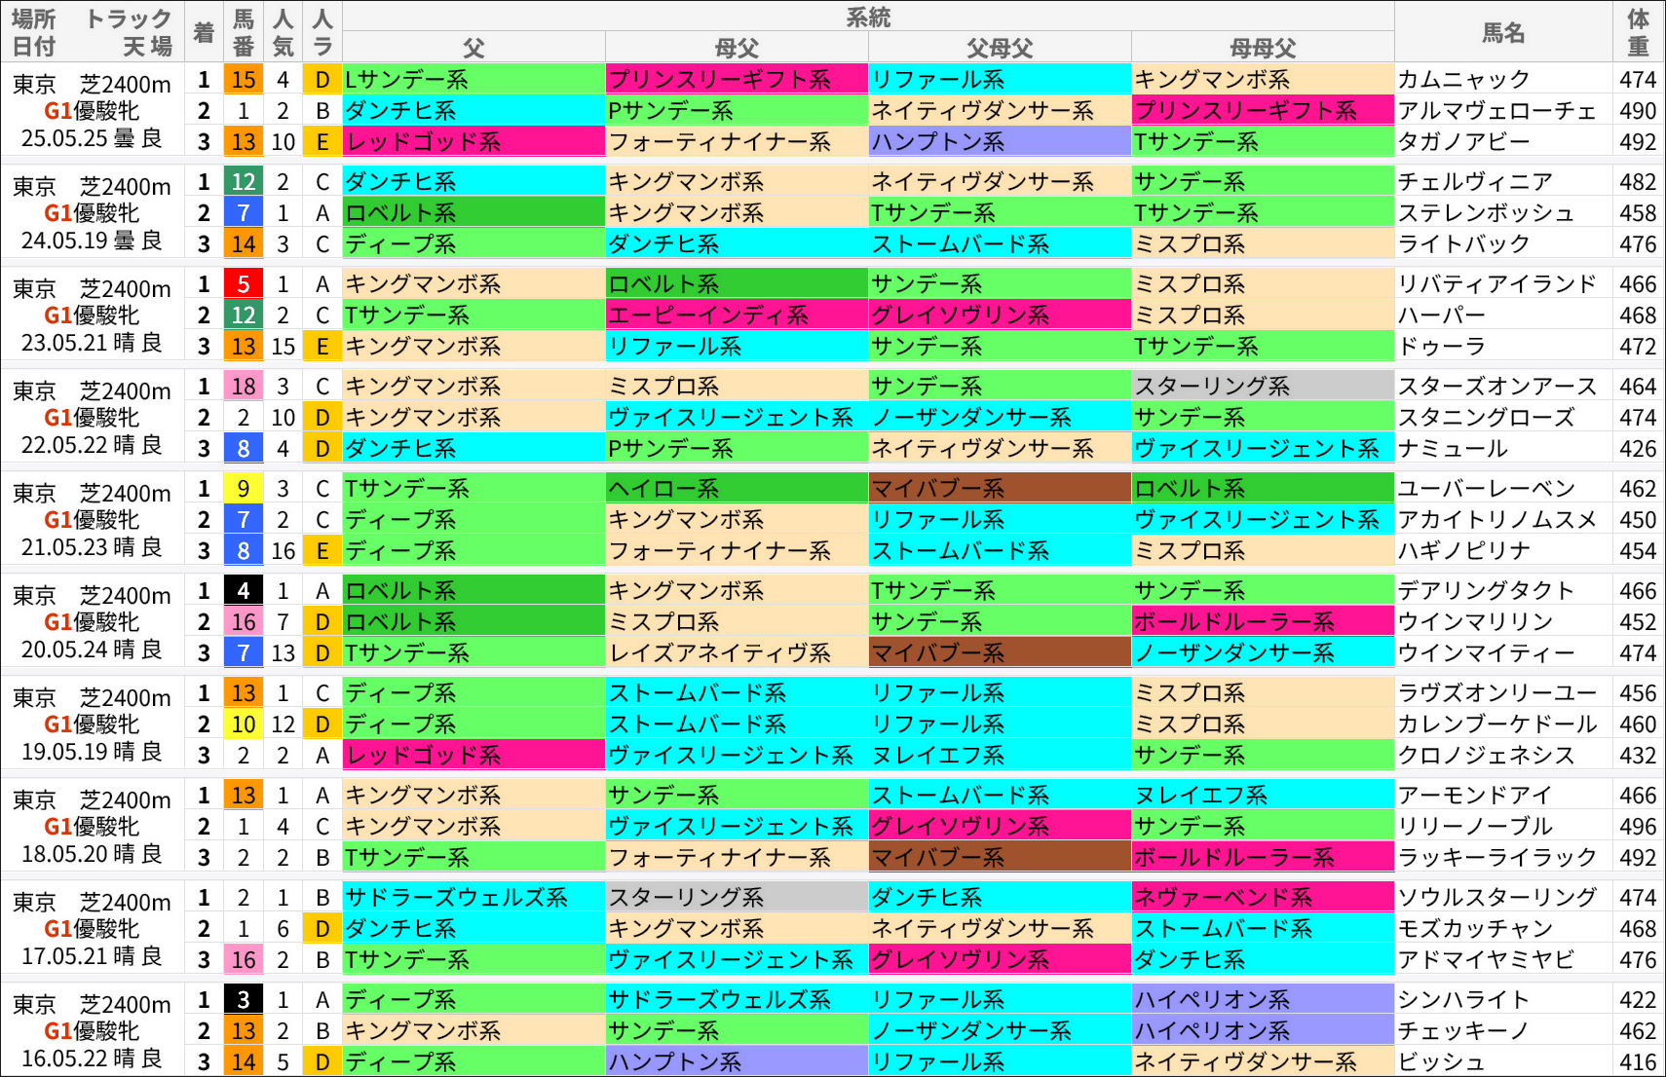The height and width of the screenshot is (1077, 1666).
Task: Click horse name ナミュール
Action: 1453,449
